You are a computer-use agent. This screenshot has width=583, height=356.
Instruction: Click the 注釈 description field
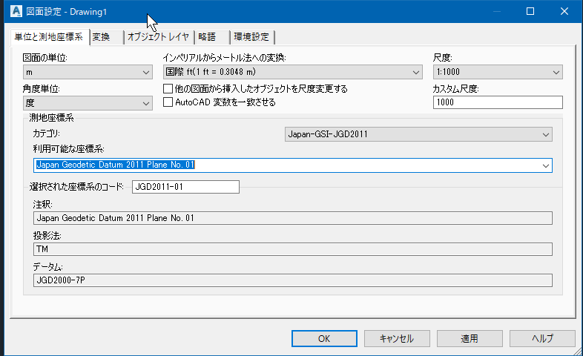pos(293,218)
